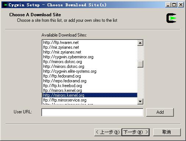Click highlighted http://mirrors.kernel.org entry
Image resolution: width=186 pixels, height=141 pixels.
pos(90,95)
